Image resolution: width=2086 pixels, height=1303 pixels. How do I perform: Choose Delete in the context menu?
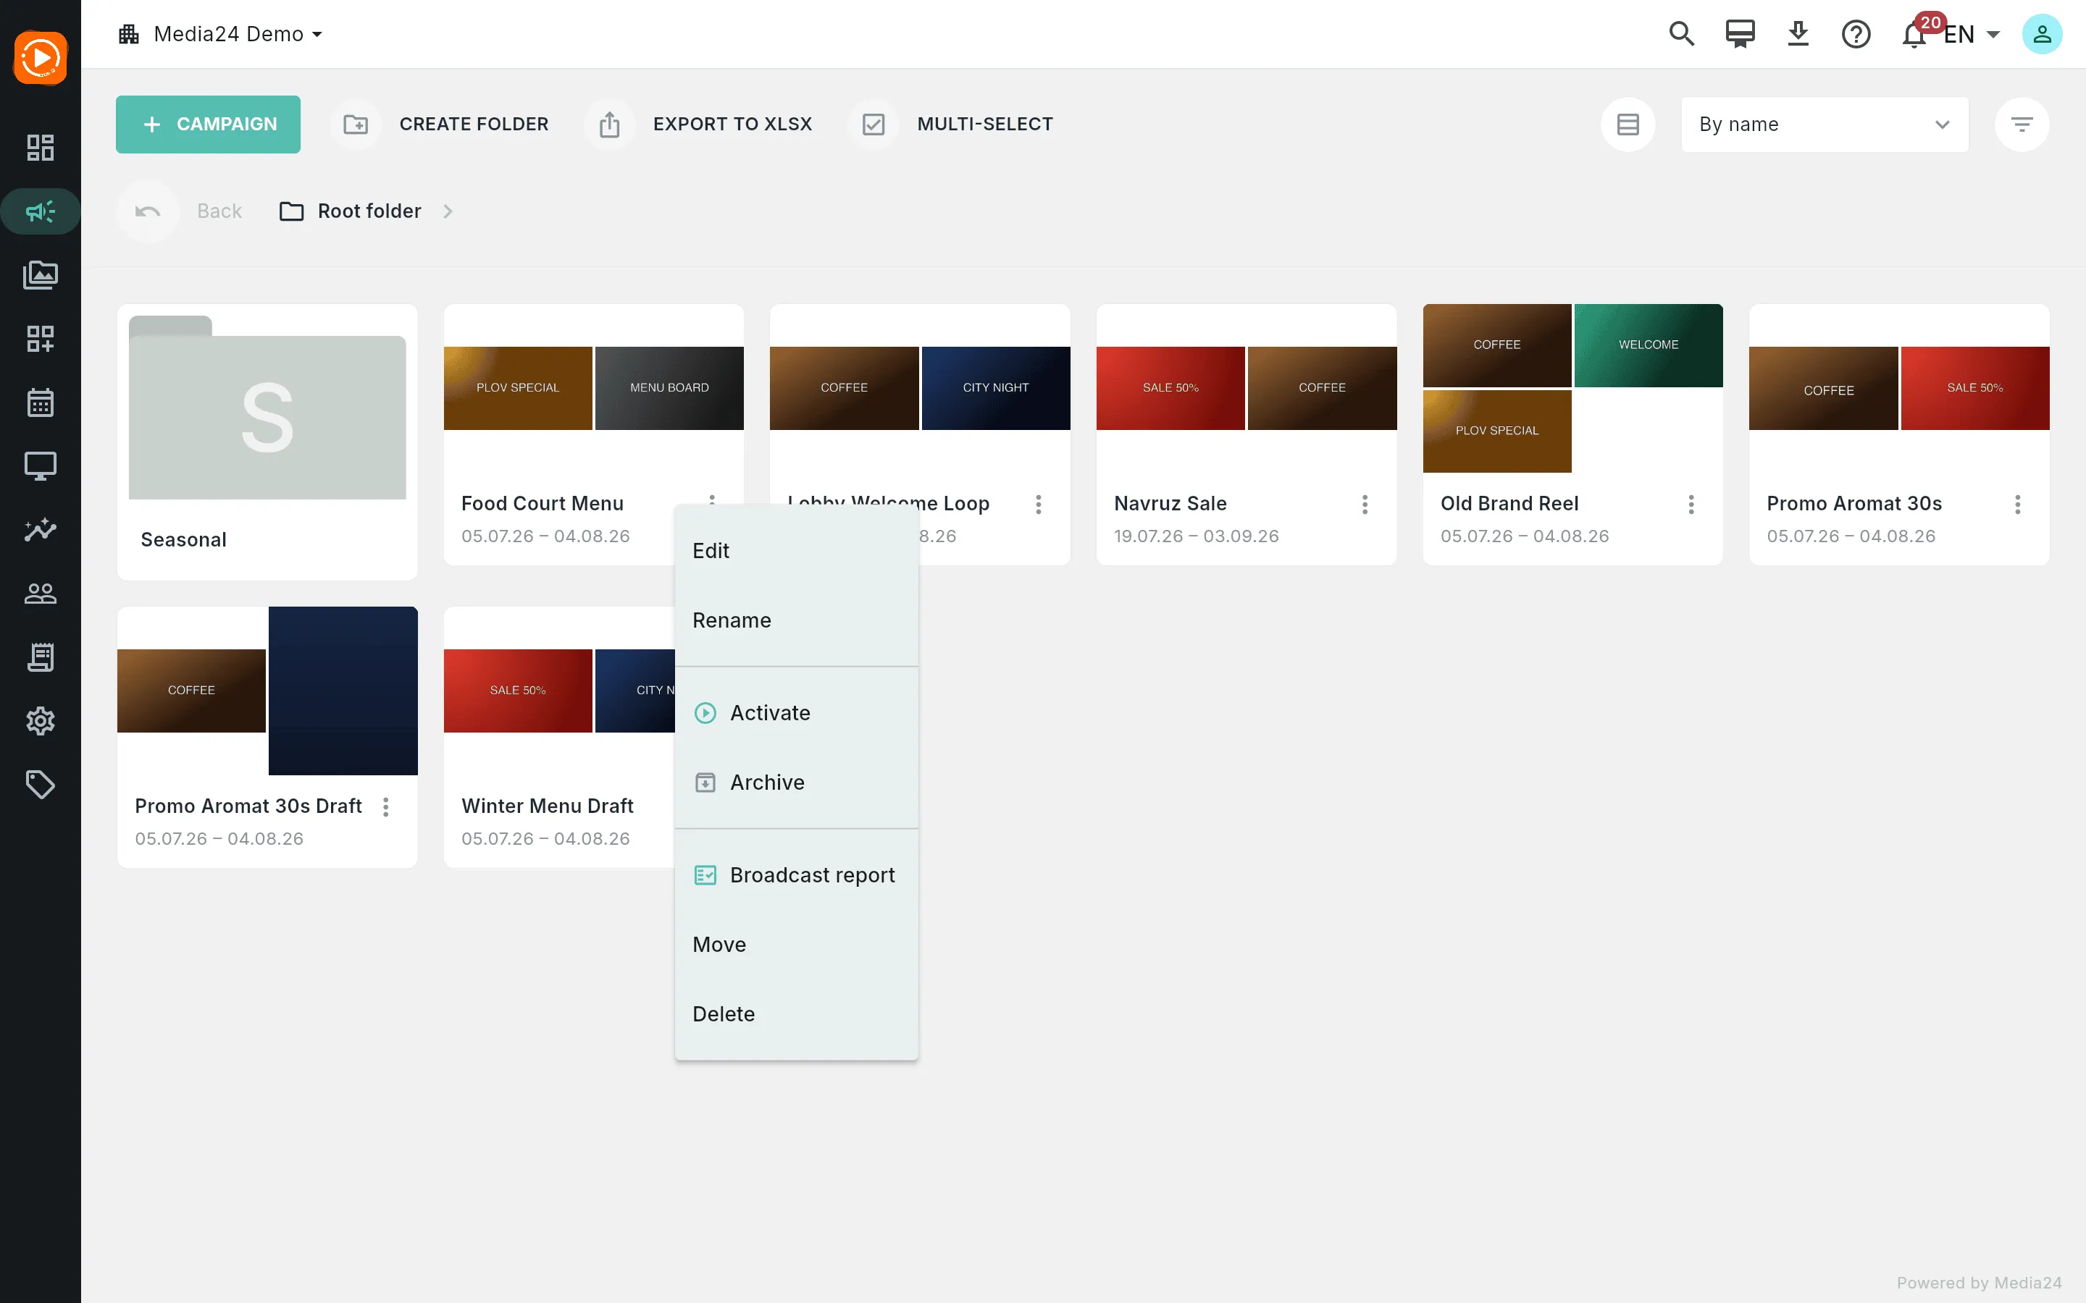(x=797, y=1014)
